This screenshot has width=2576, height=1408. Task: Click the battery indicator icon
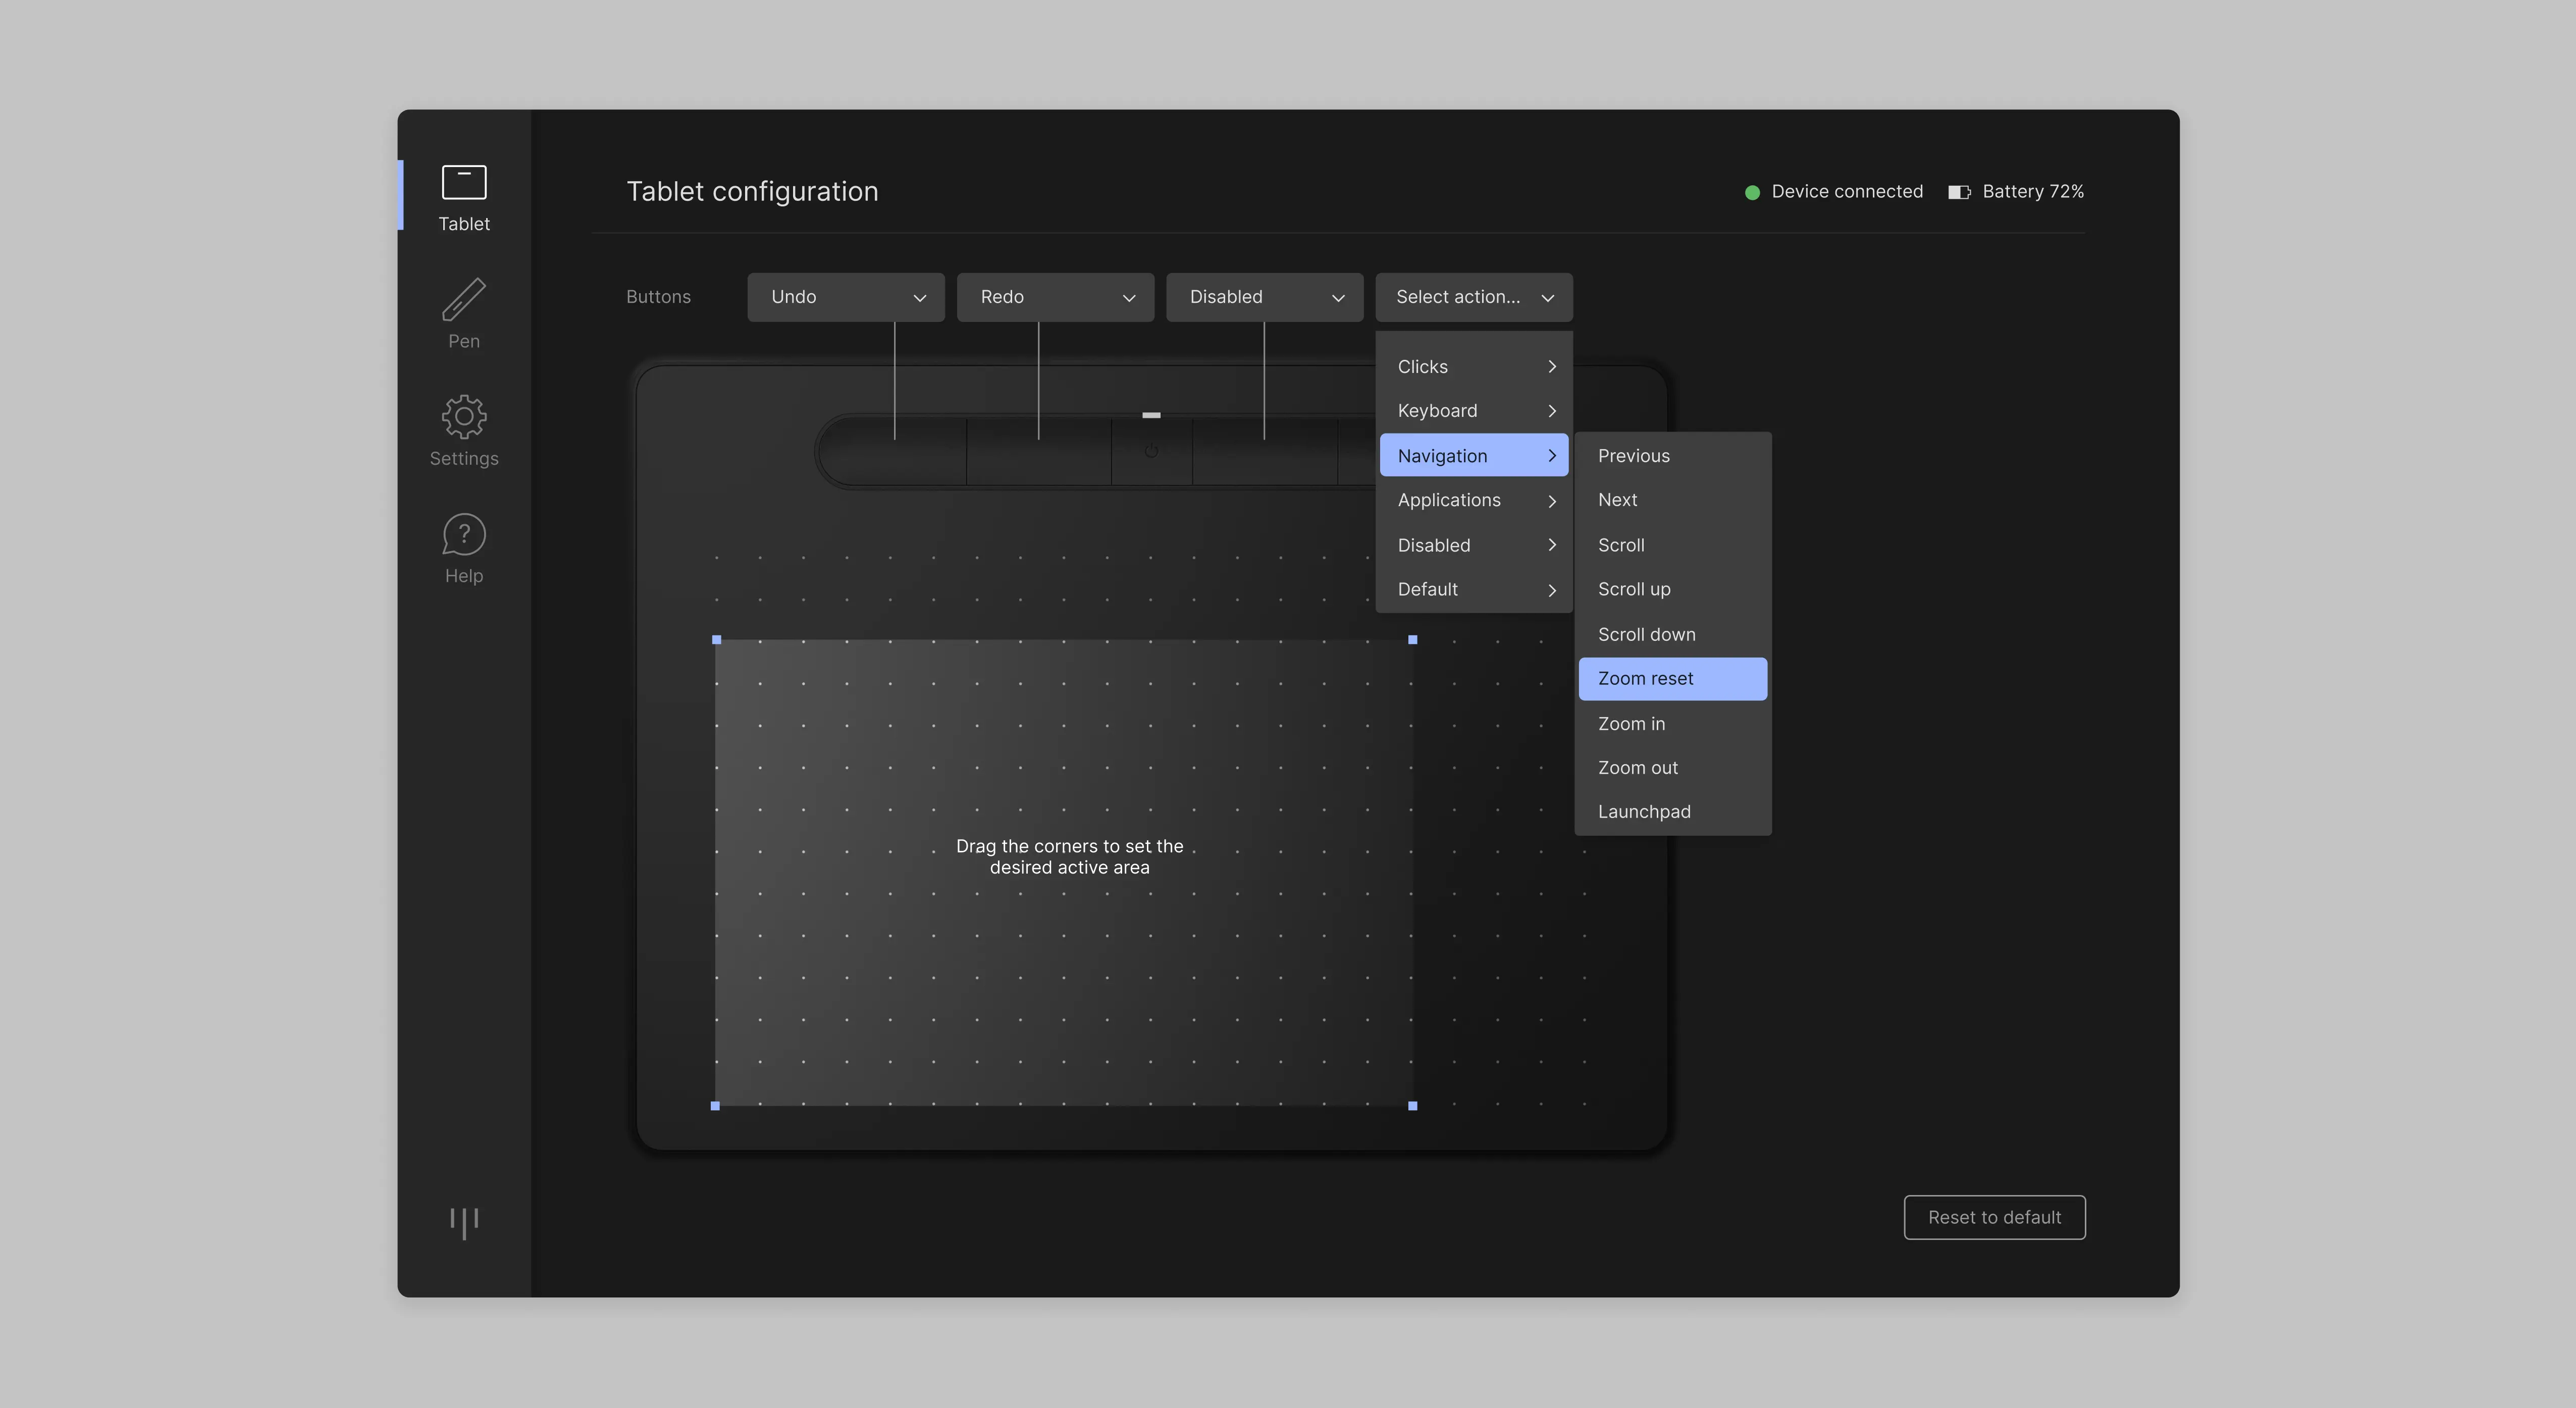1959,191
